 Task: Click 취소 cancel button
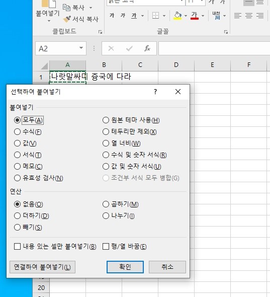click(x=167, y=267)
